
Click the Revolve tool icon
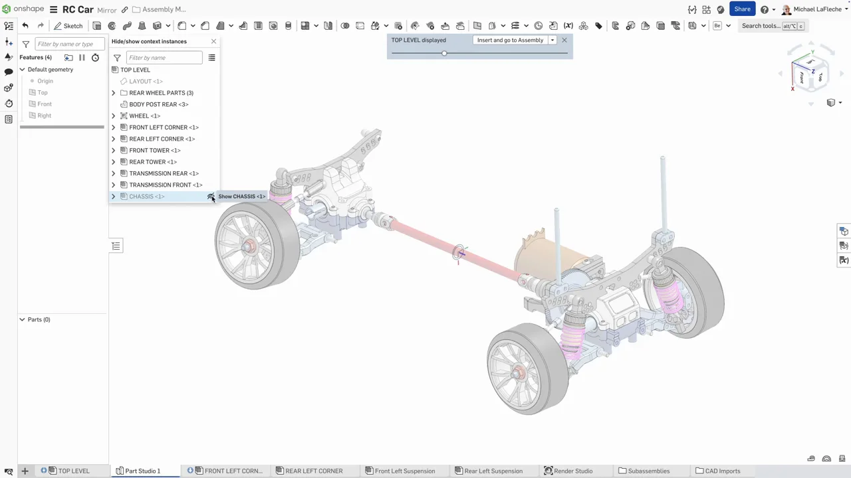[x=112, y=26]
